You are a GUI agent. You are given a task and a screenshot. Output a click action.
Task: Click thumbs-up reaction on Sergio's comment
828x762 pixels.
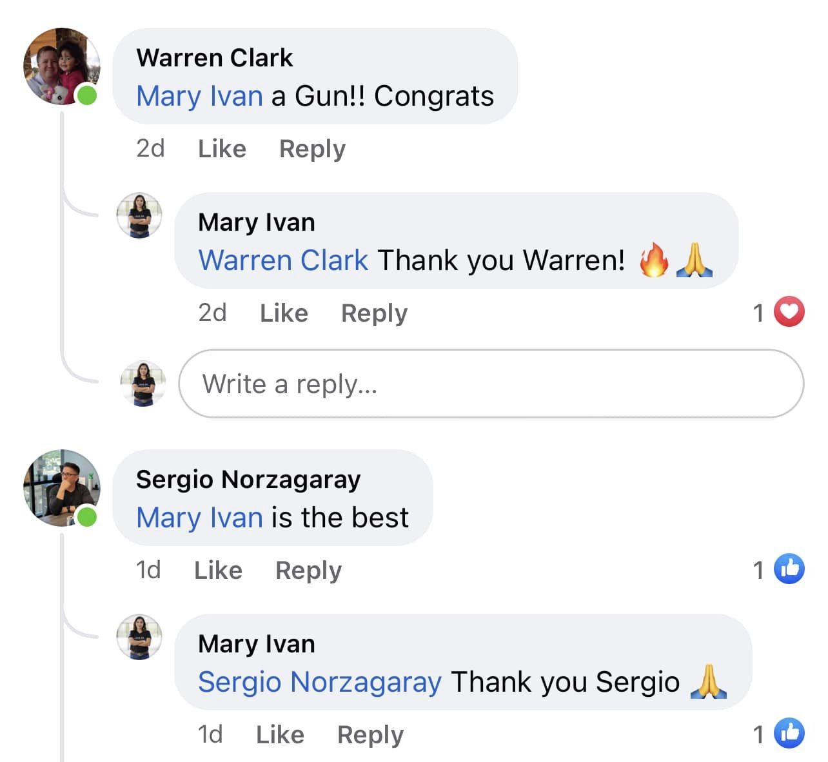[789, 569]
